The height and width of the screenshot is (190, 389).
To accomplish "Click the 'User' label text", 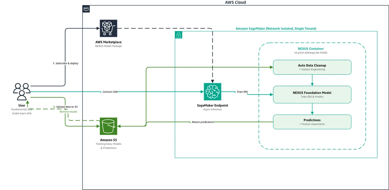I will click(22, 105).
